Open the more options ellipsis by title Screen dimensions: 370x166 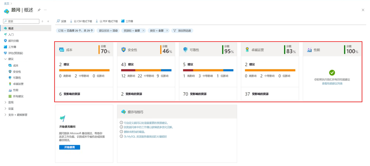[x=45, y=10]
